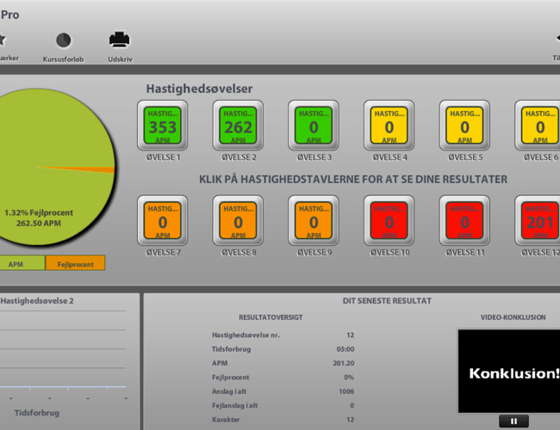The height and width of the screenshot is (430, 560).
Task: Select the yellow Øvelse 6 speed tile
Action: point(538,126)
